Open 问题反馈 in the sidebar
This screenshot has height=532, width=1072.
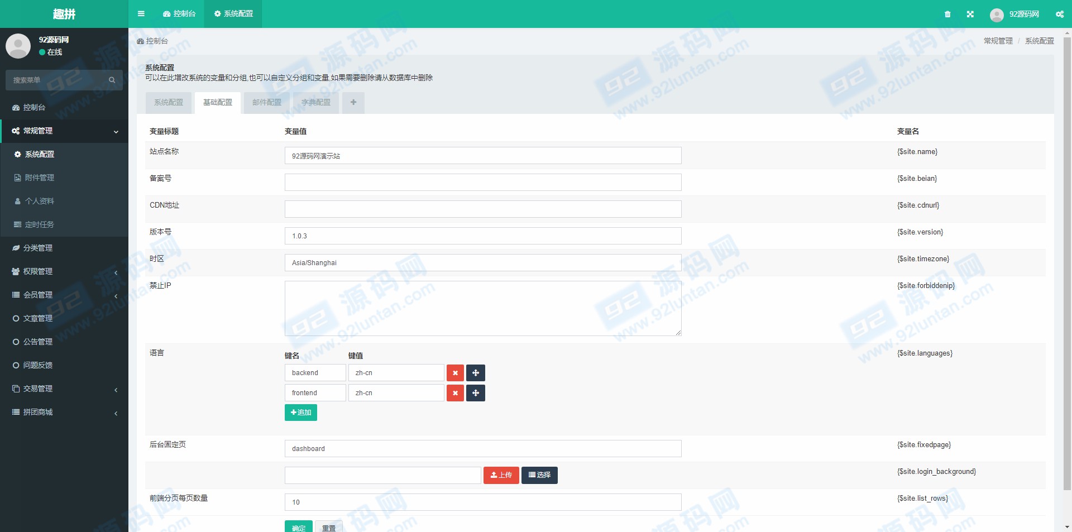64,365
